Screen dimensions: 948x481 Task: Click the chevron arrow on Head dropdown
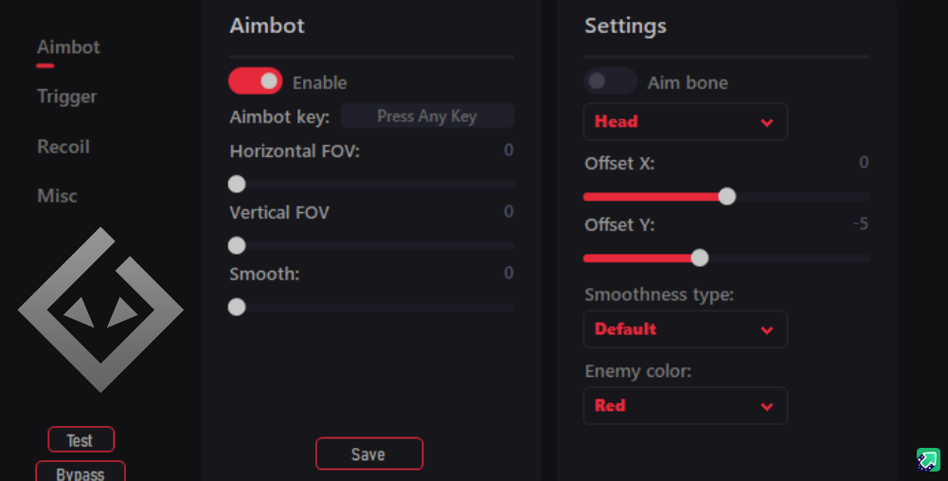(x=766, y=123)
